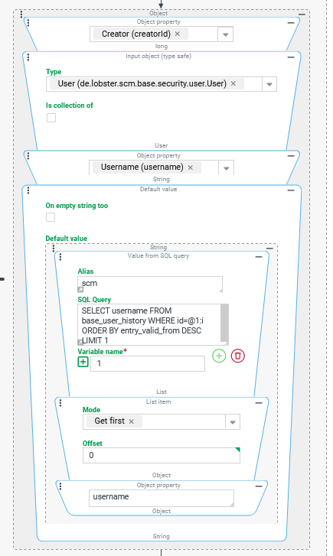Open menu dots of Default value block
The height and width of the screenshot is (556, 333).
(28, 190)
